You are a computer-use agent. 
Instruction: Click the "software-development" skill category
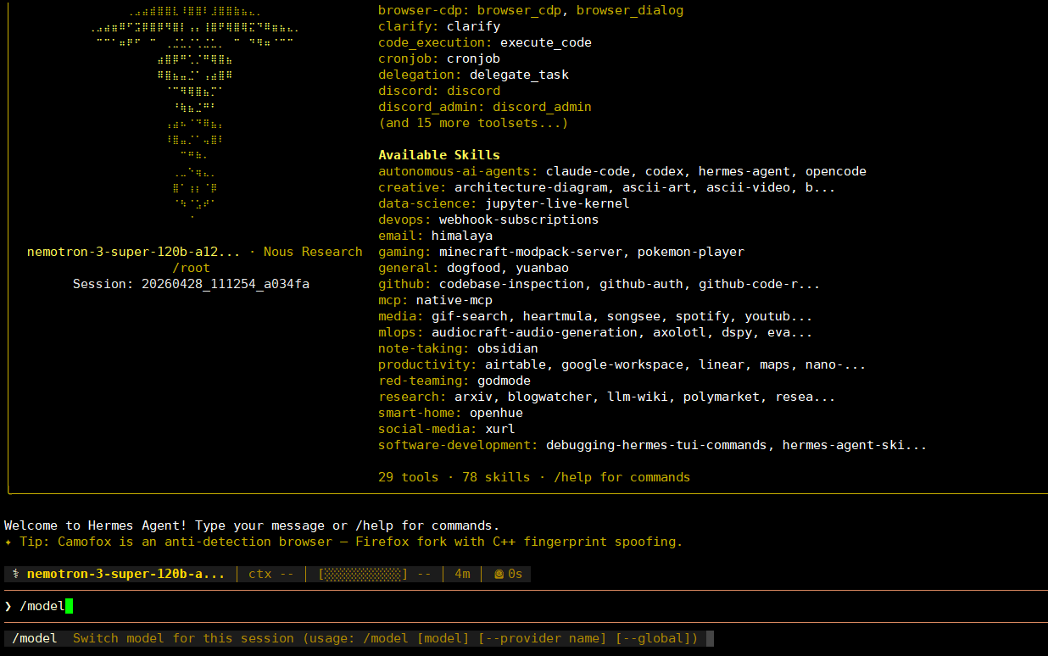tap(458, 445)
